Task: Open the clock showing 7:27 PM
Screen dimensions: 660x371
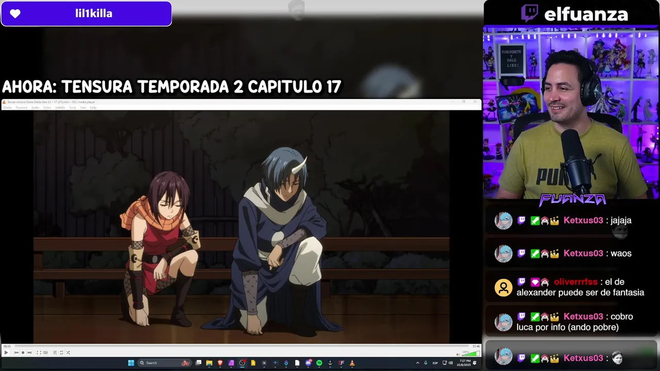Action: [464, 363]
